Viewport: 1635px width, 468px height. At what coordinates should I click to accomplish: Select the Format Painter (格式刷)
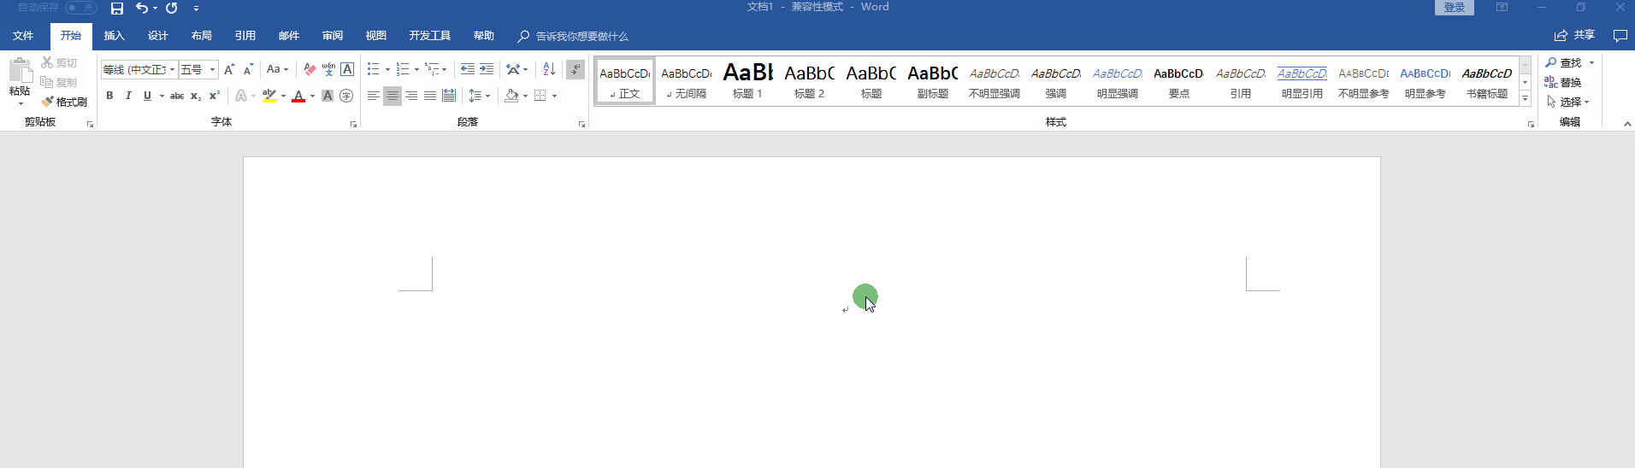[64, 102]
